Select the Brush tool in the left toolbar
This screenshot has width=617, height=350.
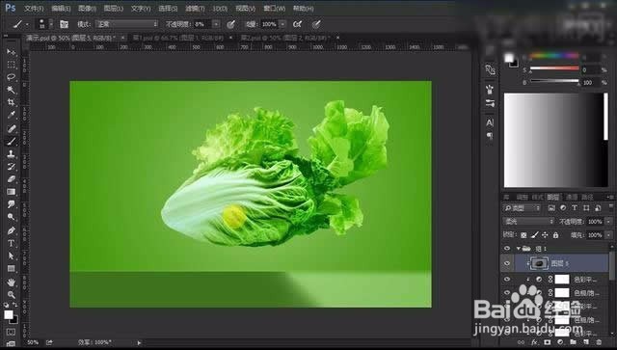click(11, 141)
